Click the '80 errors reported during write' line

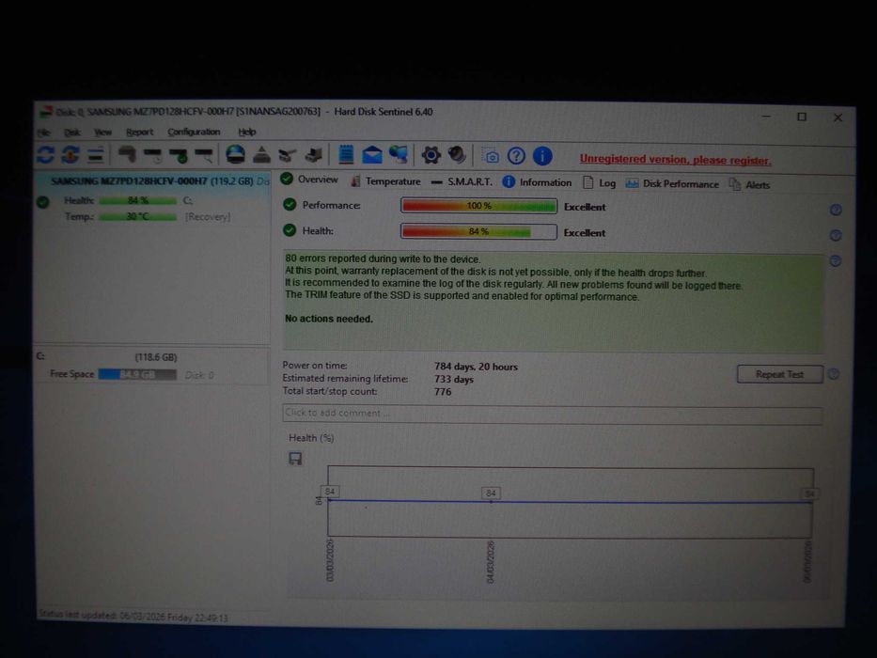(383, 259)
